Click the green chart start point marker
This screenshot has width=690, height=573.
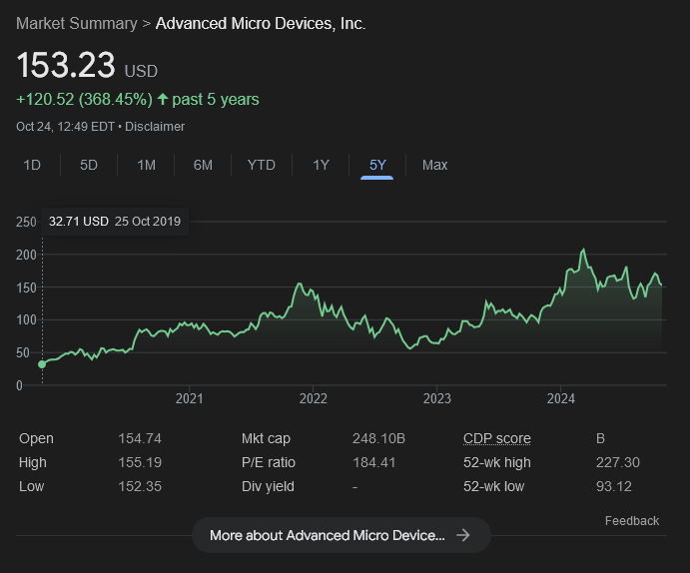(x=42, y=364)
